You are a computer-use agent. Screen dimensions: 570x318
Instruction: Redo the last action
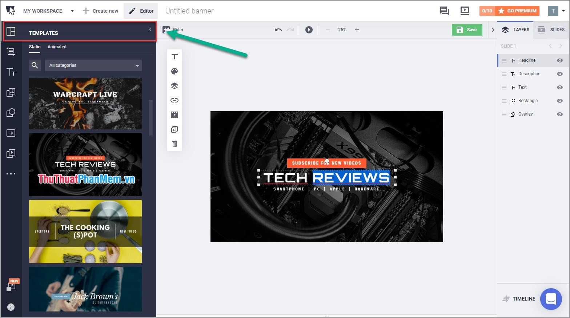pyautogui.click(x=290, y=30)
